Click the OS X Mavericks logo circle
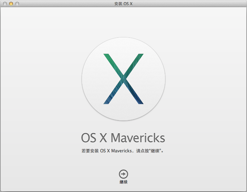The image size is (247, 192). tap(123, 79)
